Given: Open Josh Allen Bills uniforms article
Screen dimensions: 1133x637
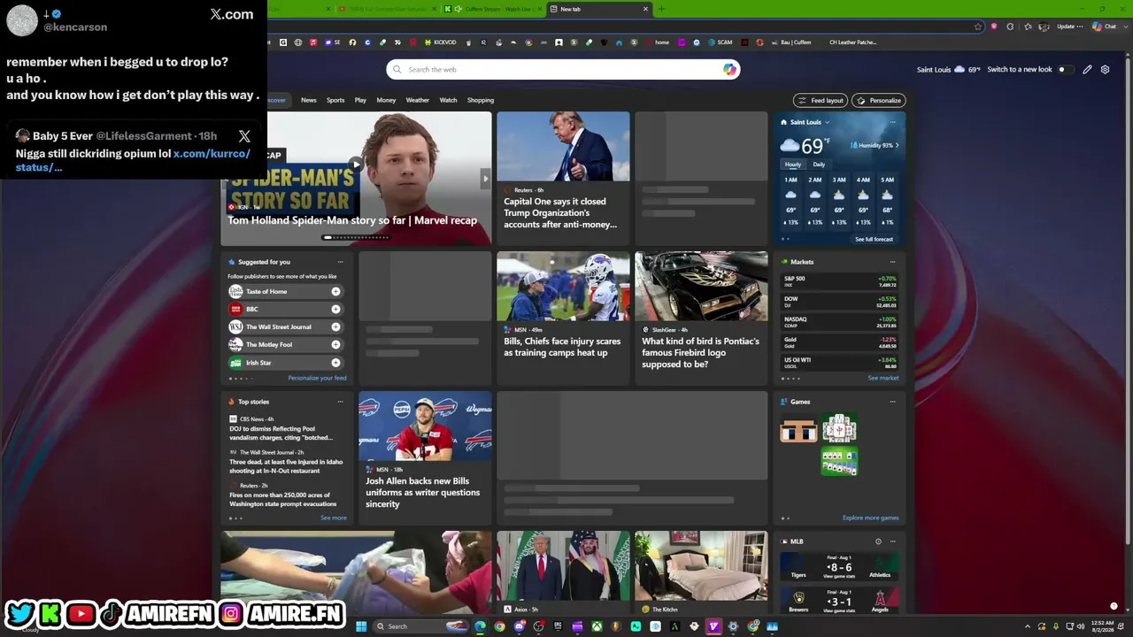Looking at the screenshot, I should coord(425,458).
